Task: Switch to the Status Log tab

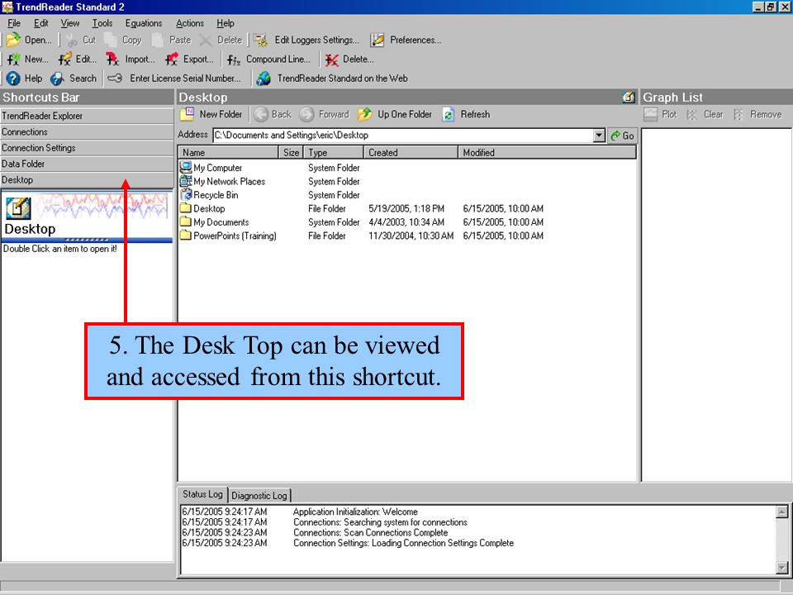Action: (202, 494)
